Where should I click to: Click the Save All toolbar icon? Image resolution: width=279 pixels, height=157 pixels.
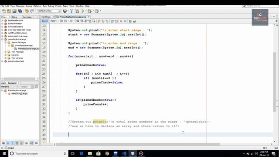tap(20, 11)
